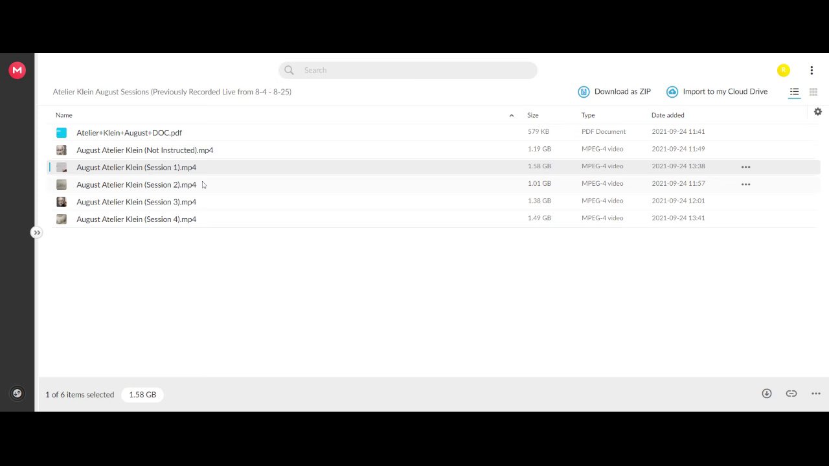
Task: Click the 1.49 GB size cell
Action: click(x=539, y=217)
